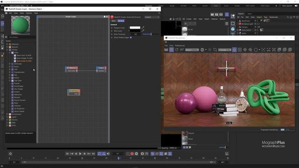
Task: Toggle the Show Hidden Edges checkbox
Action: click(x=131, y=37)
